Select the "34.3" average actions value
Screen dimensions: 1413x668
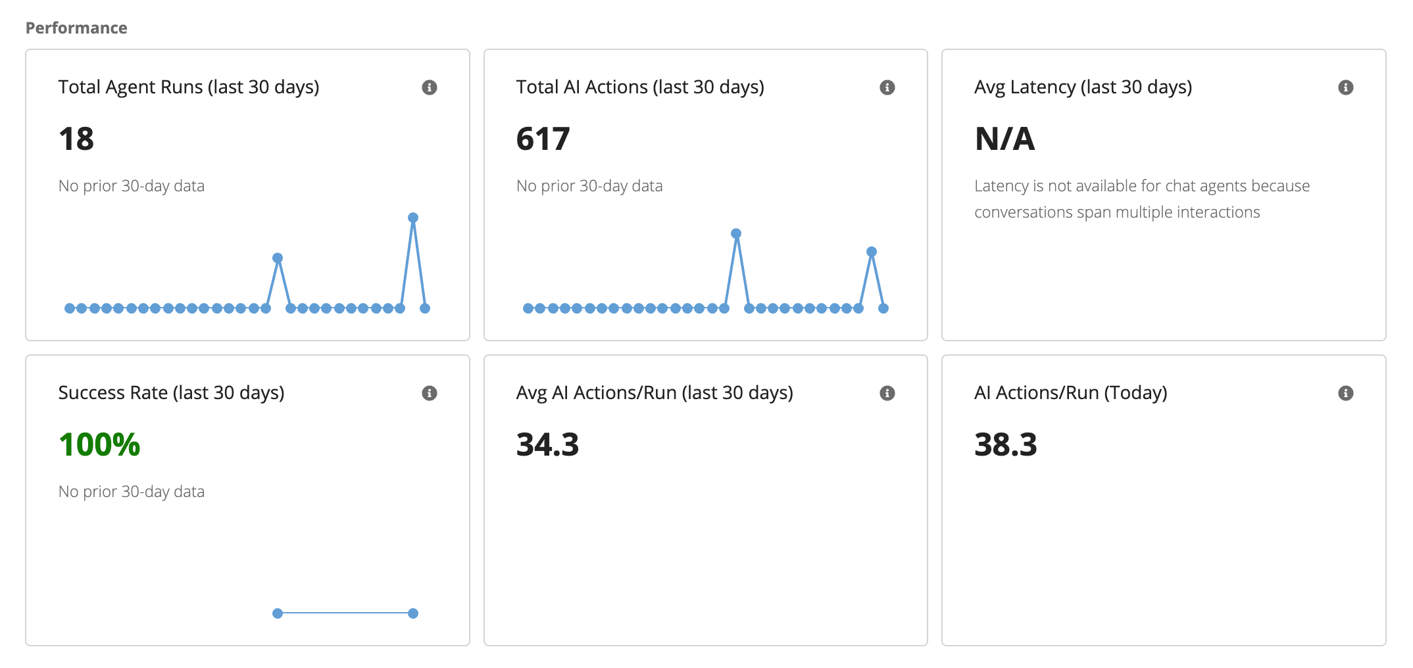(x=547, y=444)
